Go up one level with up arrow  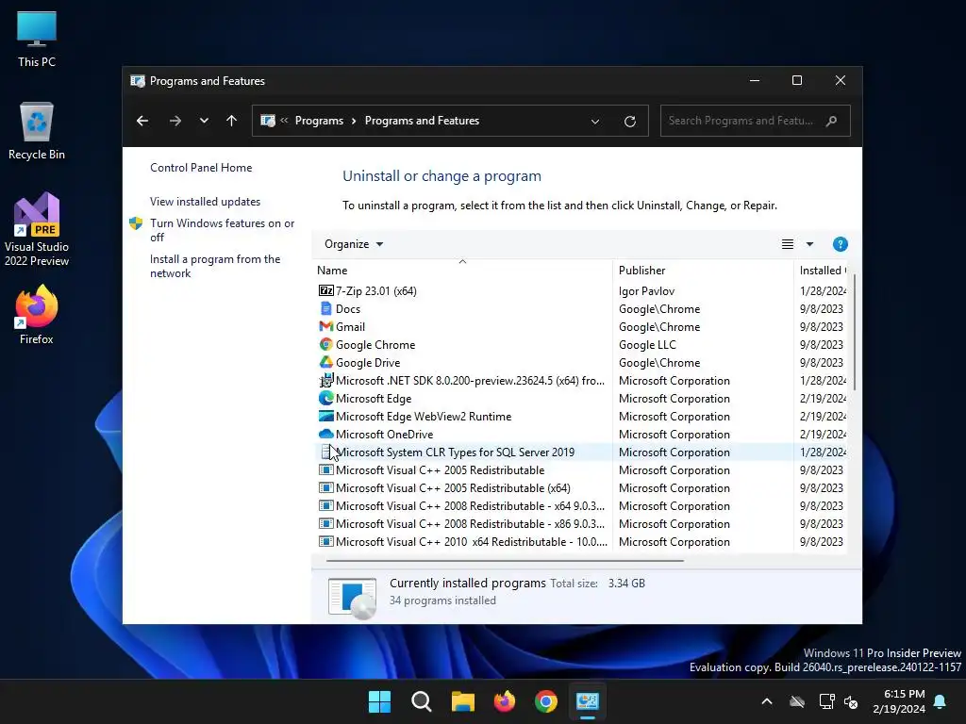232,121
